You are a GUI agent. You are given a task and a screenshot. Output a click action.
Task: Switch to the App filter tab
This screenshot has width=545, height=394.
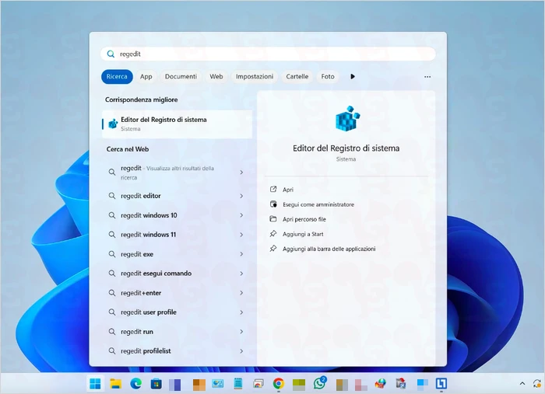[x=146, y=77]
